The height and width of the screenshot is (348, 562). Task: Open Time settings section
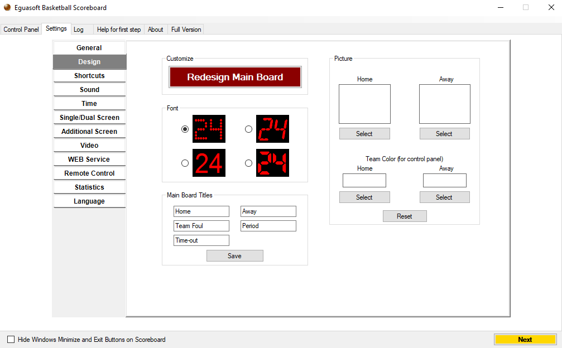89,104
